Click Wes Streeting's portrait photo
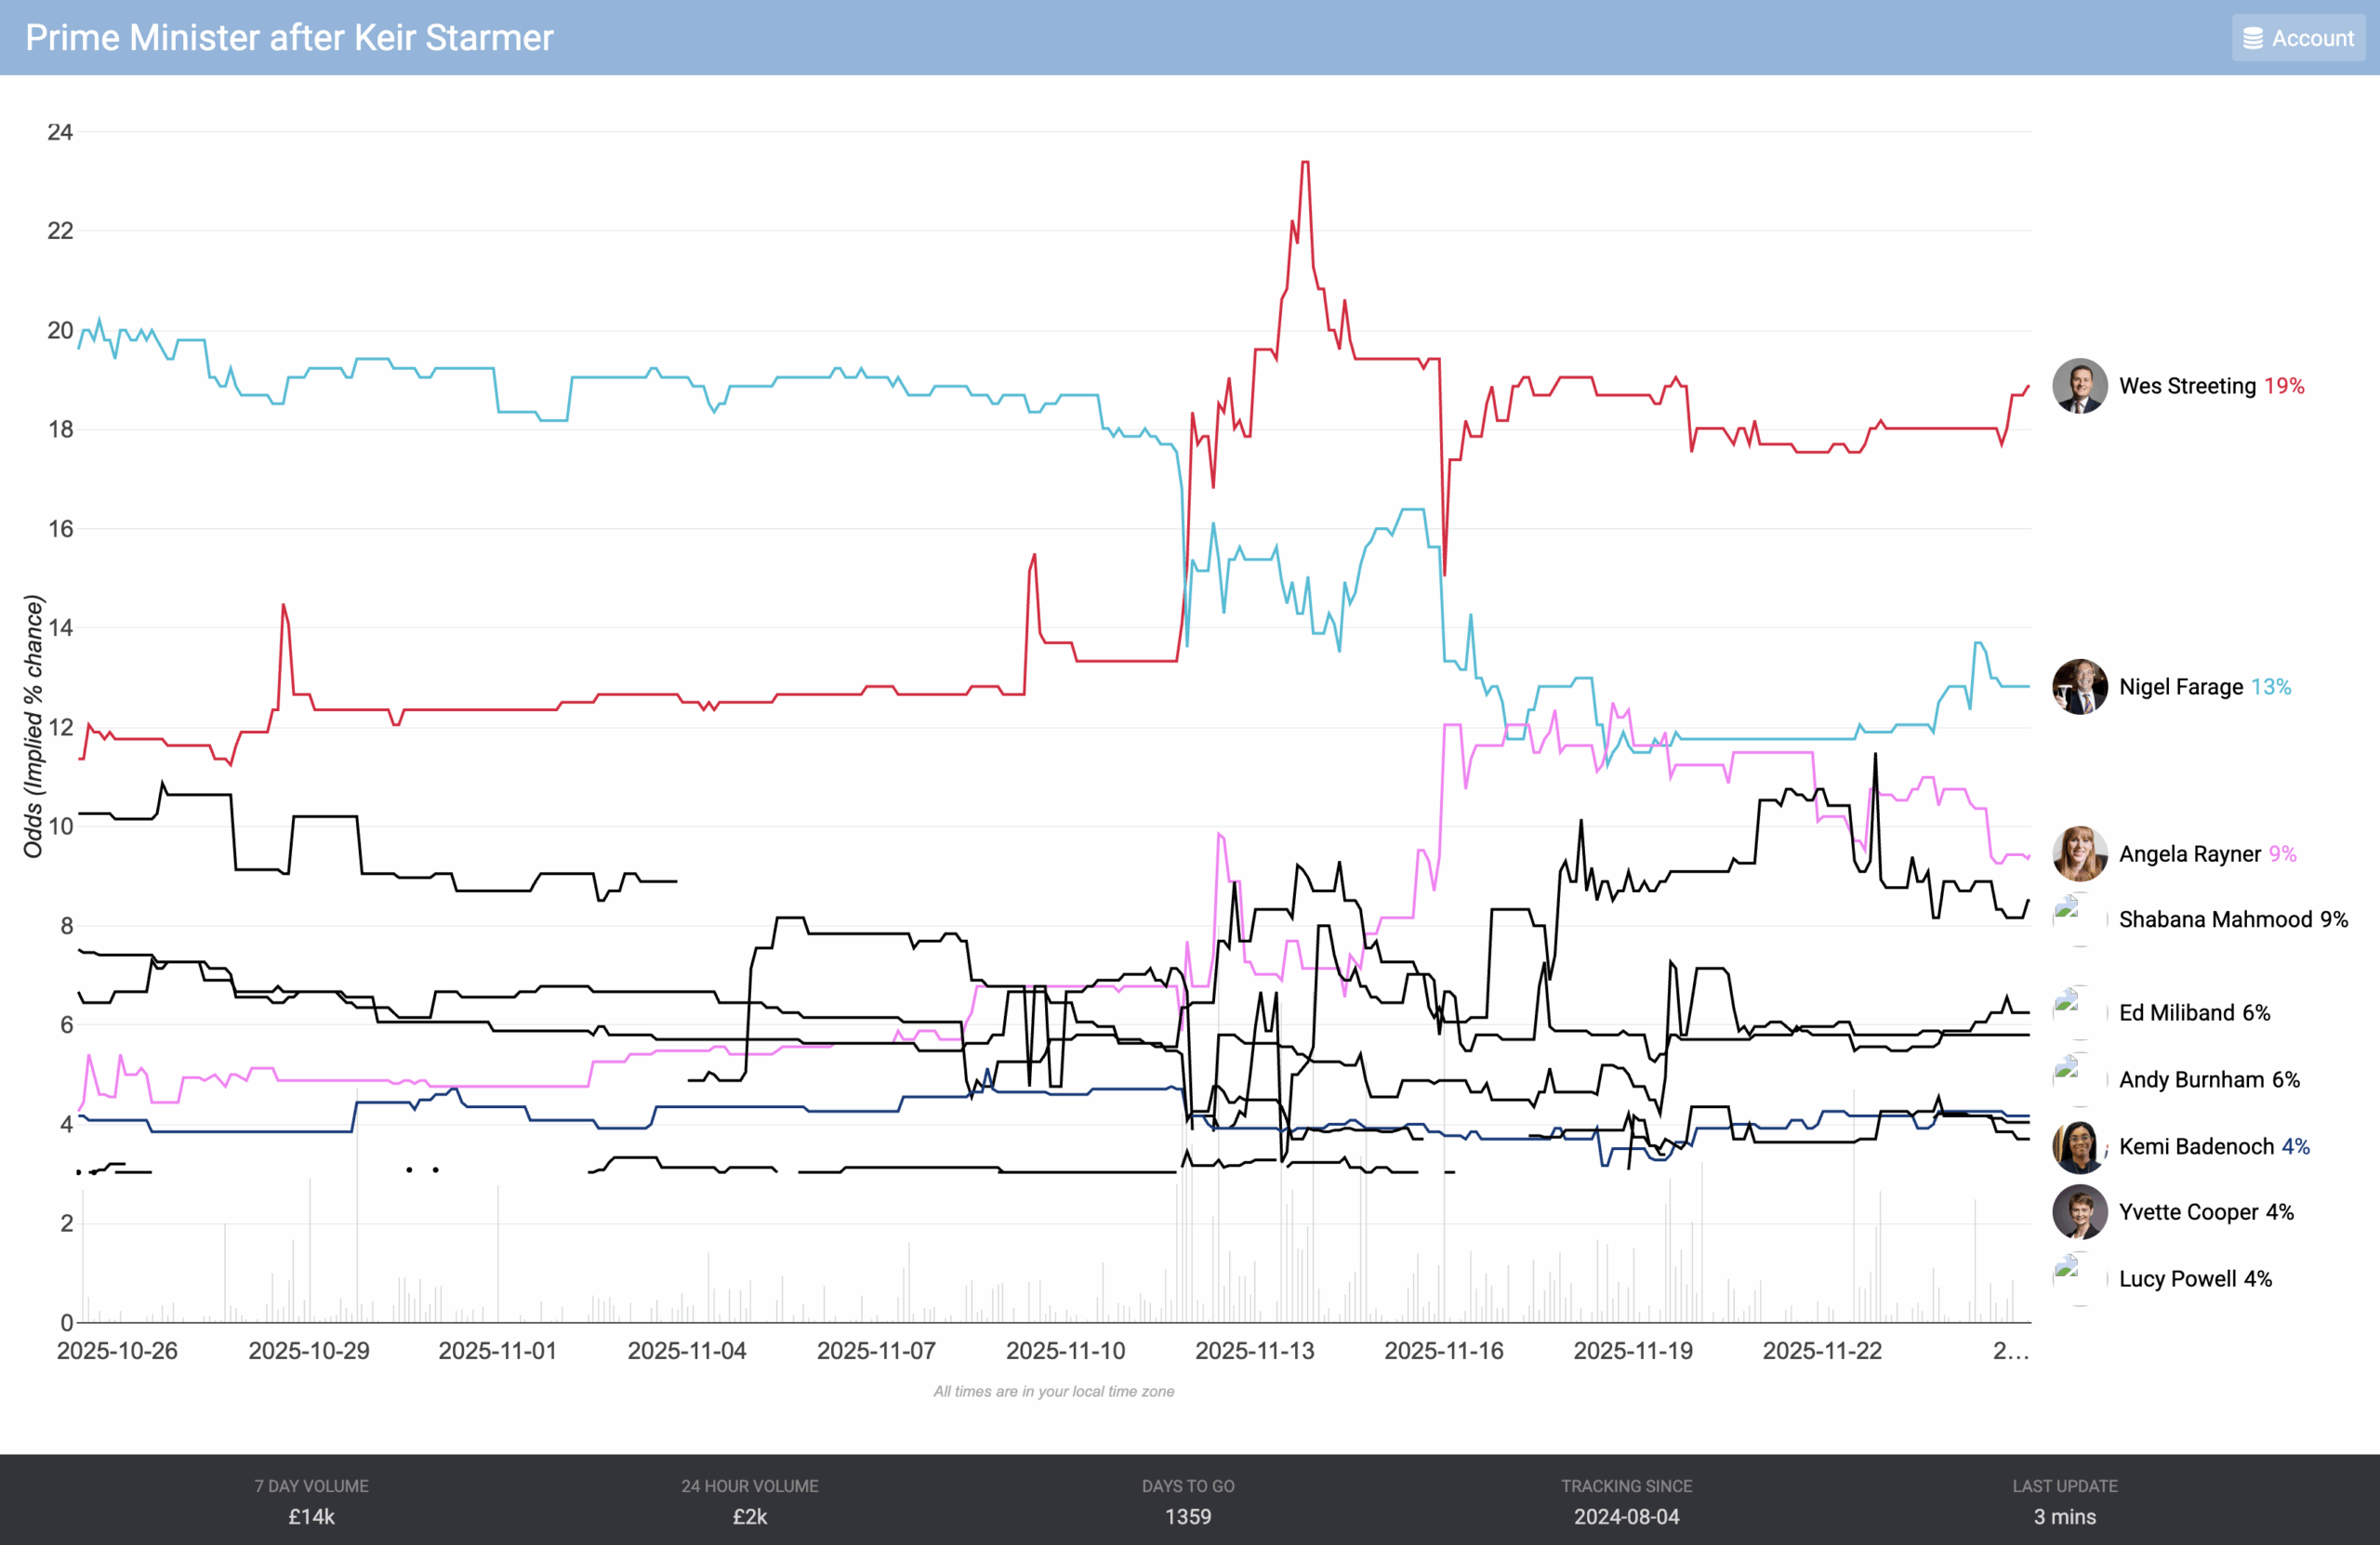This screenshot has height=1545, width=2380. pyautogui.click(x=2079, y=386)
